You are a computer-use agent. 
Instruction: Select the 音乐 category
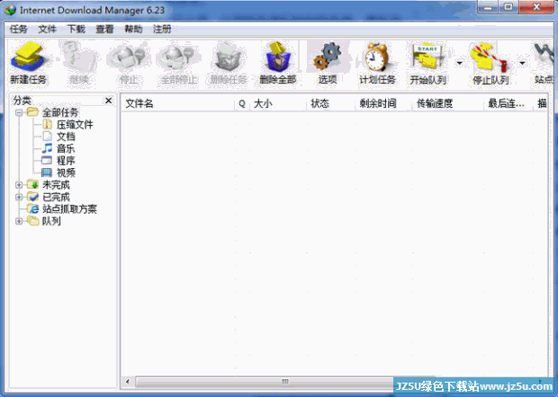pos(58,149)
